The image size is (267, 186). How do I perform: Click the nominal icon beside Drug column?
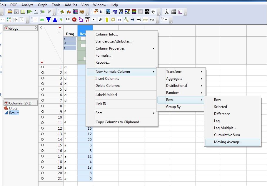click(6, 108)
